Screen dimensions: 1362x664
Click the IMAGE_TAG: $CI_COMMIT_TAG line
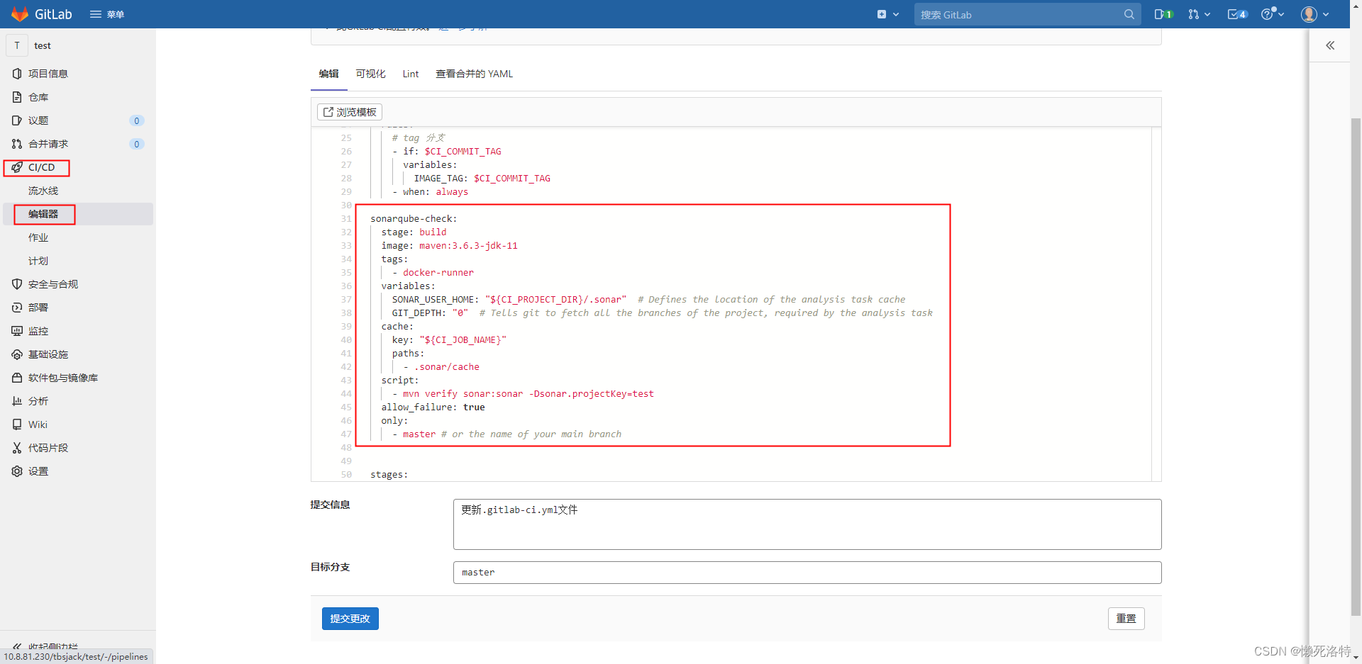click(482, 179)
